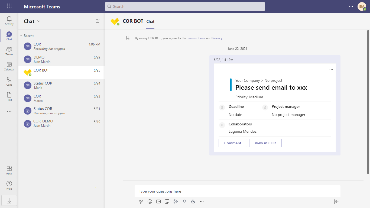Screen dimensions: 370x208
Task: Open the EM profile avatar
Action: point(362,6)
